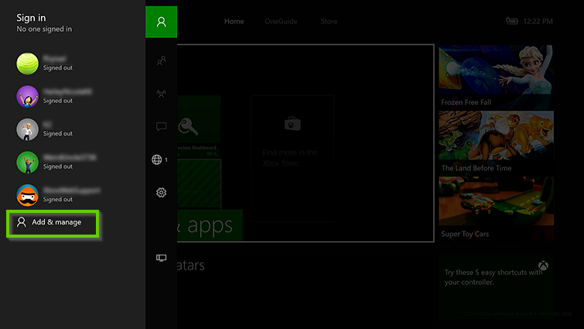
Task: Open the Messages chat bubble icon
Action: [x=161, y=127]
